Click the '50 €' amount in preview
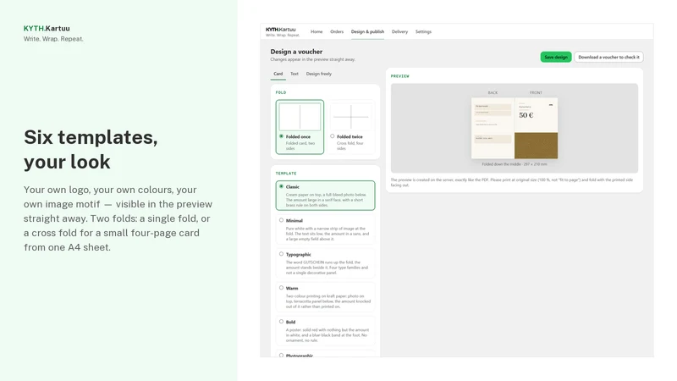This screenshot has width=677, height=381. pos(526,115)
